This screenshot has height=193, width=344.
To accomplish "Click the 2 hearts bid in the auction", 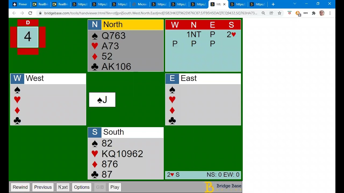I will (x=231, y=34).
